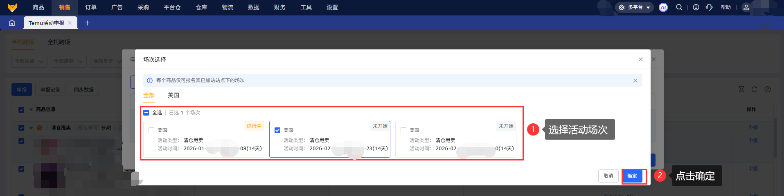Click the 取消 button
784x196 pixels.
(608, 176)
